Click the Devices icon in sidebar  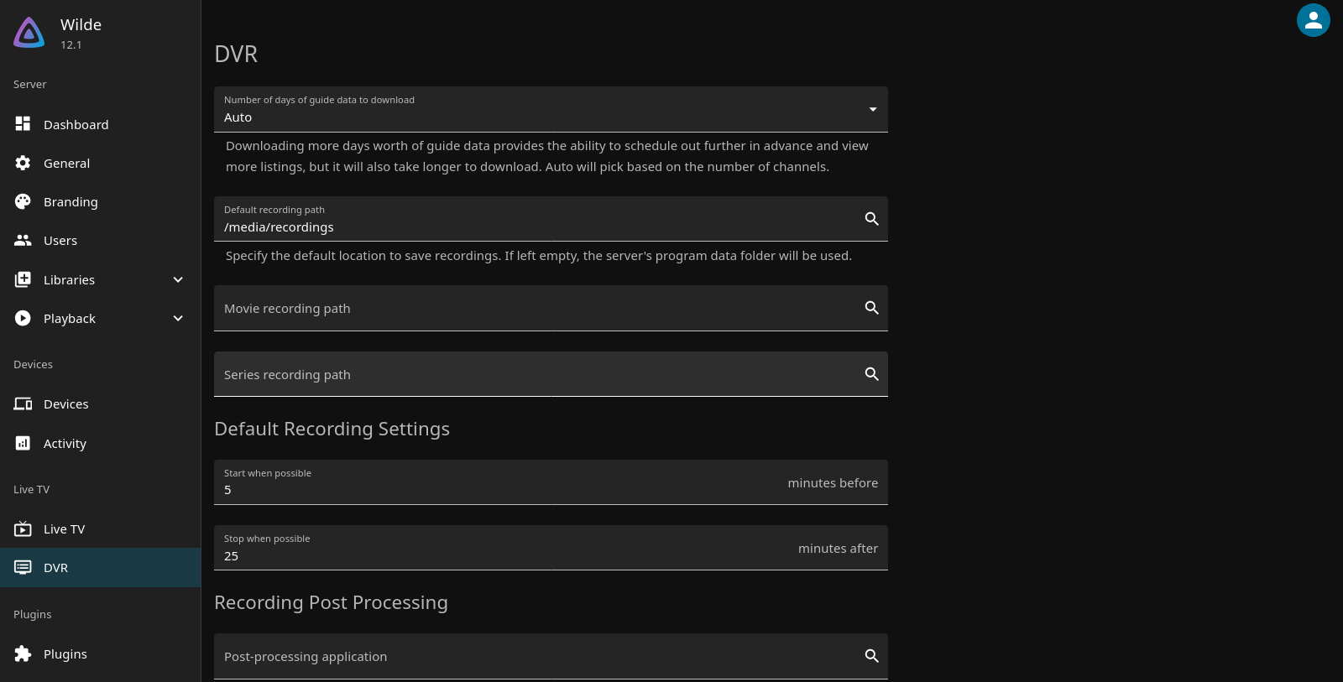pyautogui.click(x=23, y=403)
